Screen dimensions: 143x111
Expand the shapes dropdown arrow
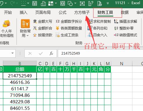coord(75,3)
